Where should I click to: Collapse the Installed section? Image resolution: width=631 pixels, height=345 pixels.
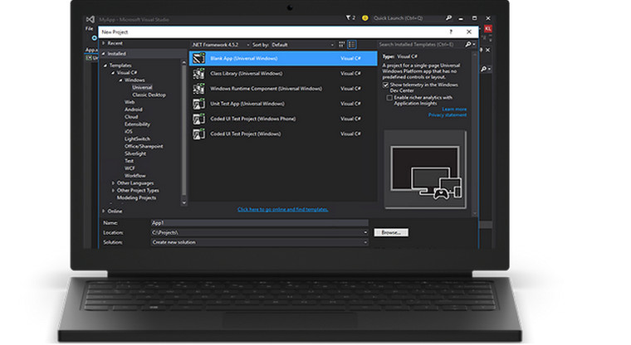[x=104, y=53]
